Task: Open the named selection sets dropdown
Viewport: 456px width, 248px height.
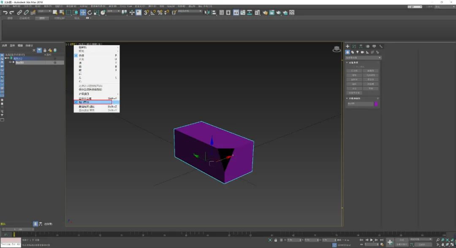Action: tap(190, 11)
